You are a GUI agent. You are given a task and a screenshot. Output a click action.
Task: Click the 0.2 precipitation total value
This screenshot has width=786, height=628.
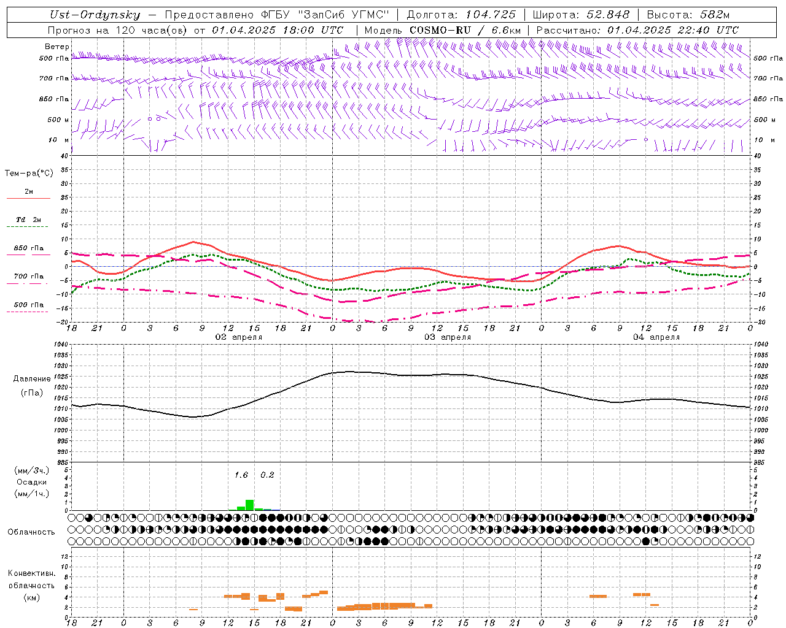coord(267,475)
